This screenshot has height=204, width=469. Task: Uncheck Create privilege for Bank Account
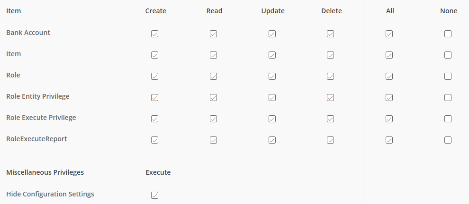pos(154,34)
